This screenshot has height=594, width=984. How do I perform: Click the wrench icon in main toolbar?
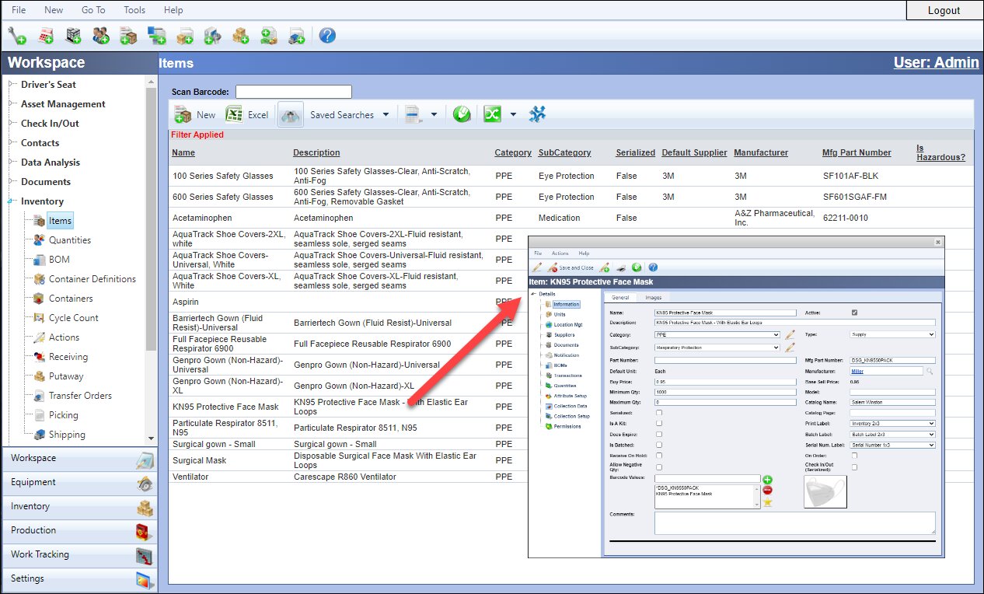point(16,35)
